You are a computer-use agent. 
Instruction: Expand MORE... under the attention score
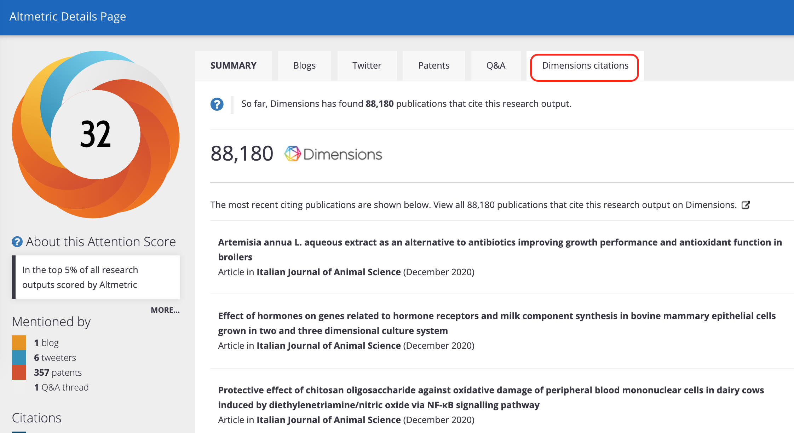(165, 310)
